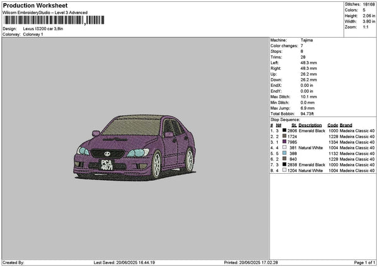Click the Zoom value '1:1'
Screen dimensions: 378x267
[x=365, y=27]
